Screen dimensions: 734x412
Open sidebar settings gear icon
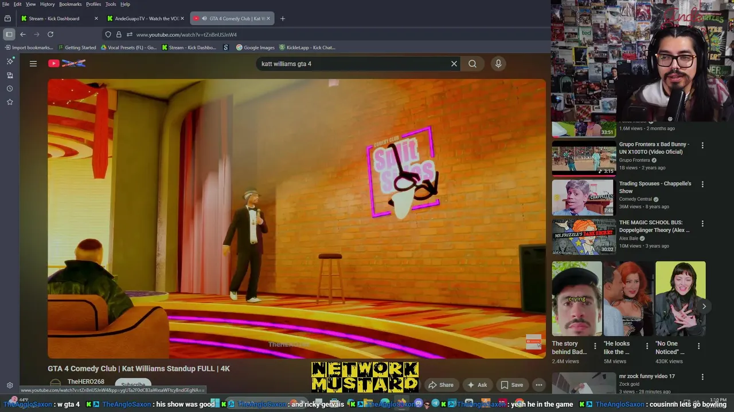[x=10, y=385]
